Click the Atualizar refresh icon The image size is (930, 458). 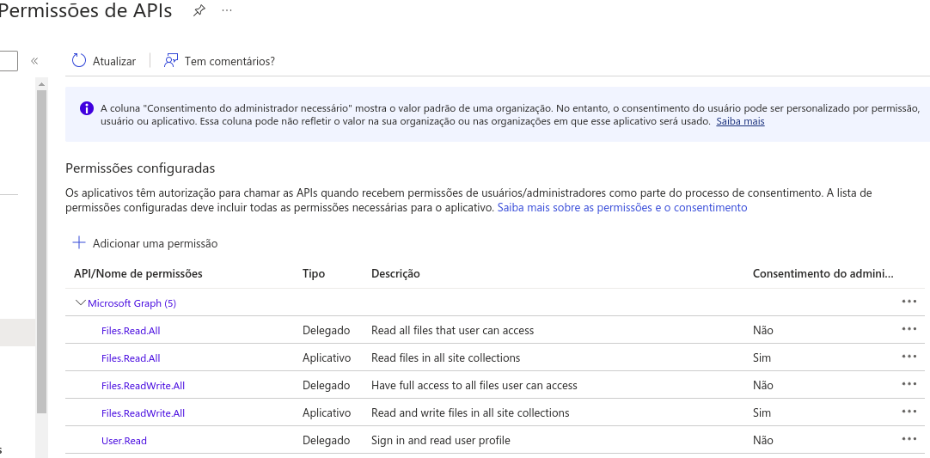pos(79,60)
